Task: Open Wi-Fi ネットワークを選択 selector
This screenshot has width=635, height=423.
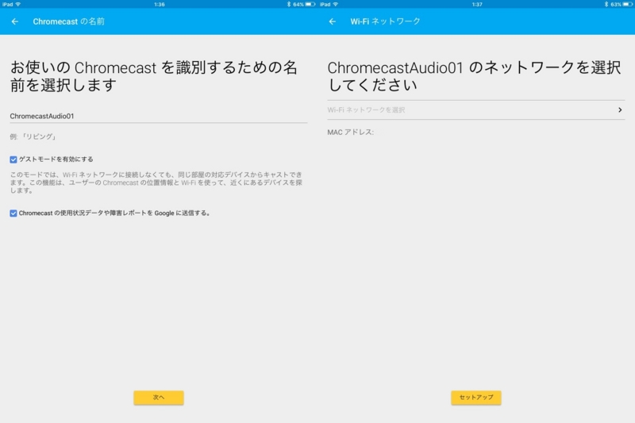Action: coord(475,110)
